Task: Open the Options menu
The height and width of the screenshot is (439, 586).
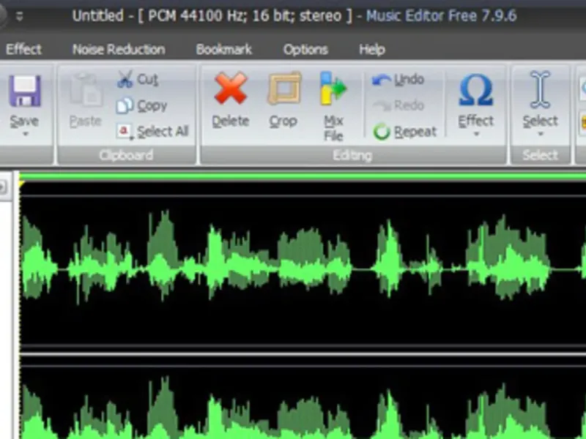Action: 305,49
